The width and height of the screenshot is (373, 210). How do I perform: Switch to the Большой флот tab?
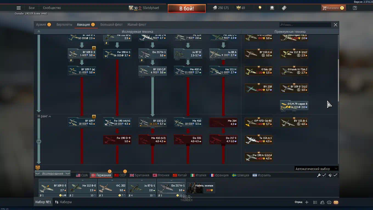111,25
